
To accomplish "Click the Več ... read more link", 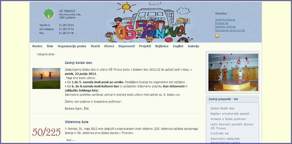I will pos(71,140).
